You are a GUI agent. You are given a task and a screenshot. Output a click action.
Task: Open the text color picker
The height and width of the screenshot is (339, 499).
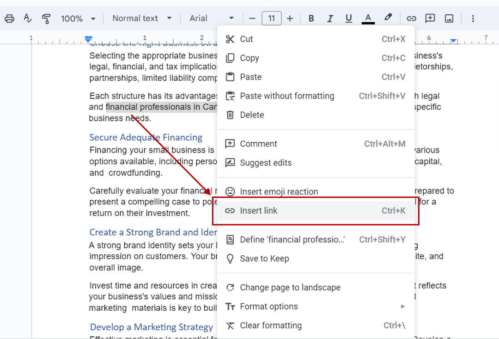(x=368, y=18)
